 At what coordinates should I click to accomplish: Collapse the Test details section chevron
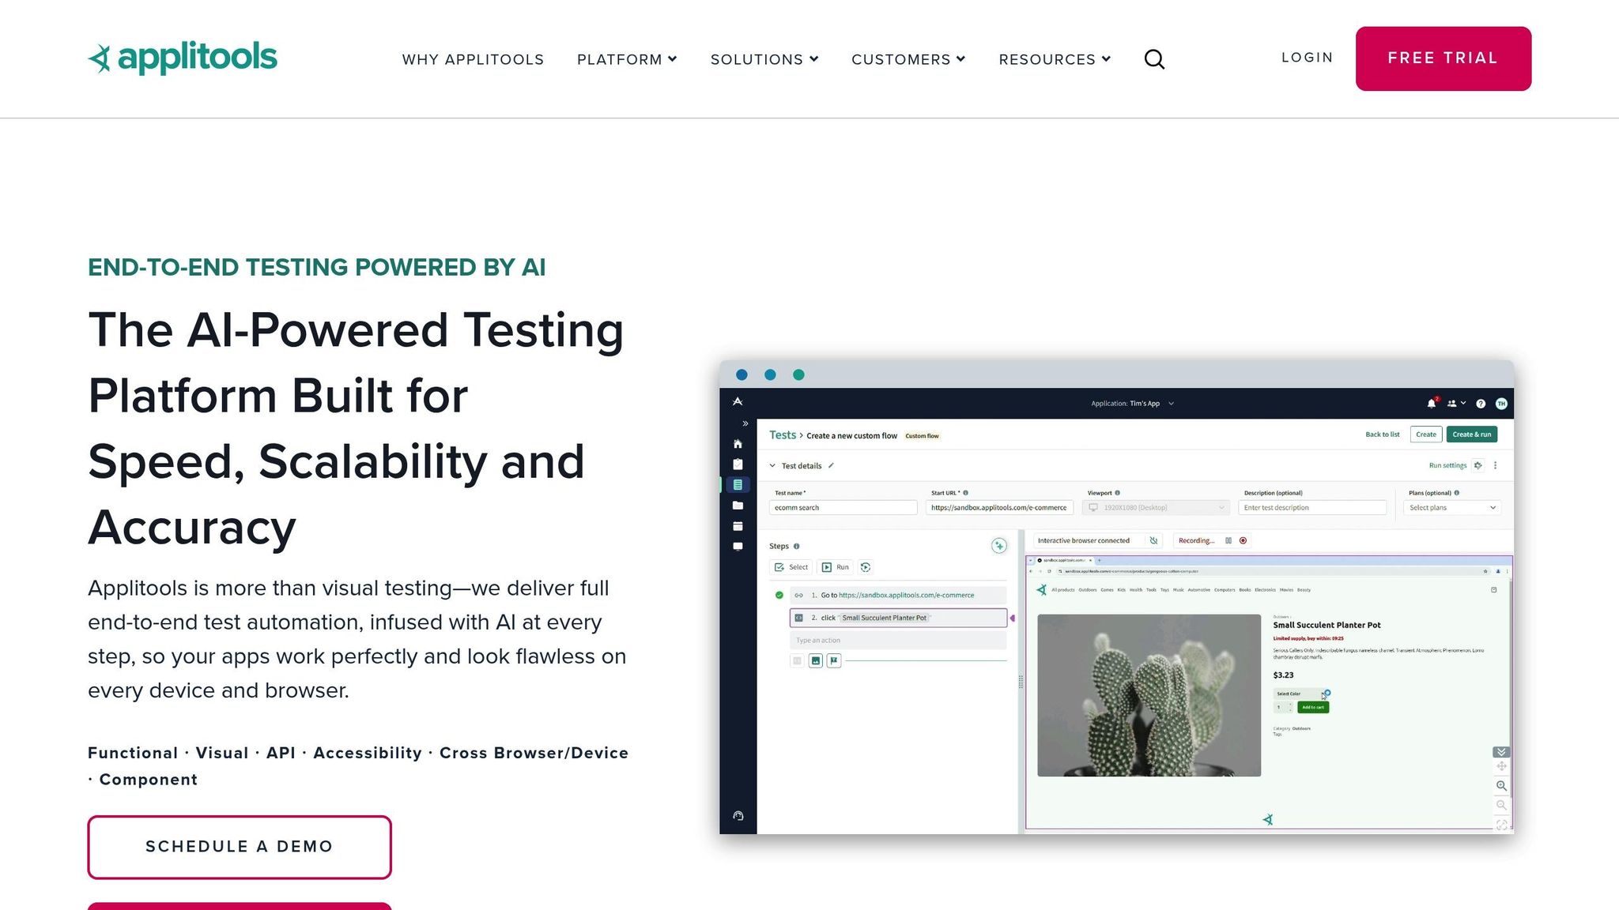pos(772,466)
